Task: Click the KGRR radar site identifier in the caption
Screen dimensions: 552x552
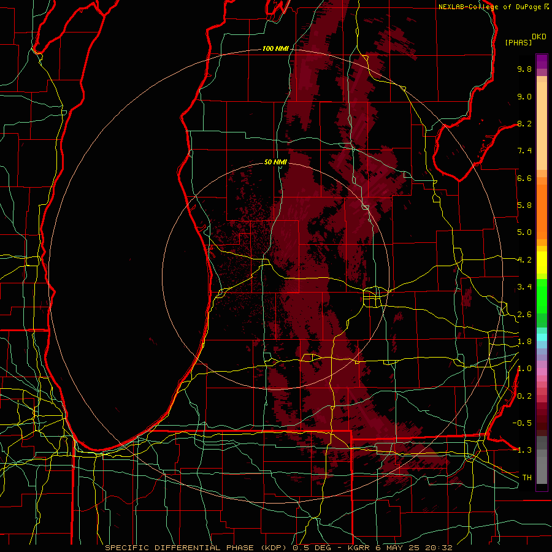Action: (359, 548)
